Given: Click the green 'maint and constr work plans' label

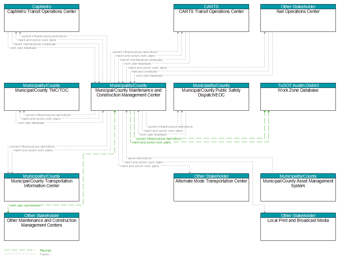Looking at the screenshot, I should pos(151,142).
